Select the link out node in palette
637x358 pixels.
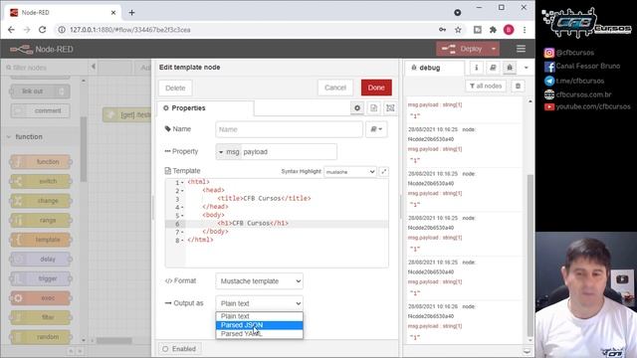pyautogui.click(x=40, y=91)
